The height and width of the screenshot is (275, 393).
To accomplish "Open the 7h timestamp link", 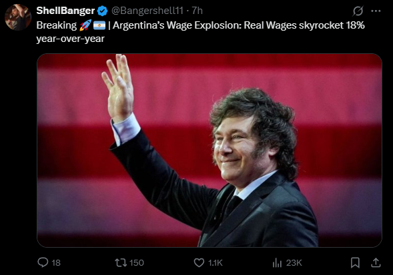I will point(197,11).
